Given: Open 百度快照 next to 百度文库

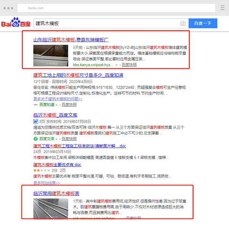Looking at the screenshot, I should 69,139.
